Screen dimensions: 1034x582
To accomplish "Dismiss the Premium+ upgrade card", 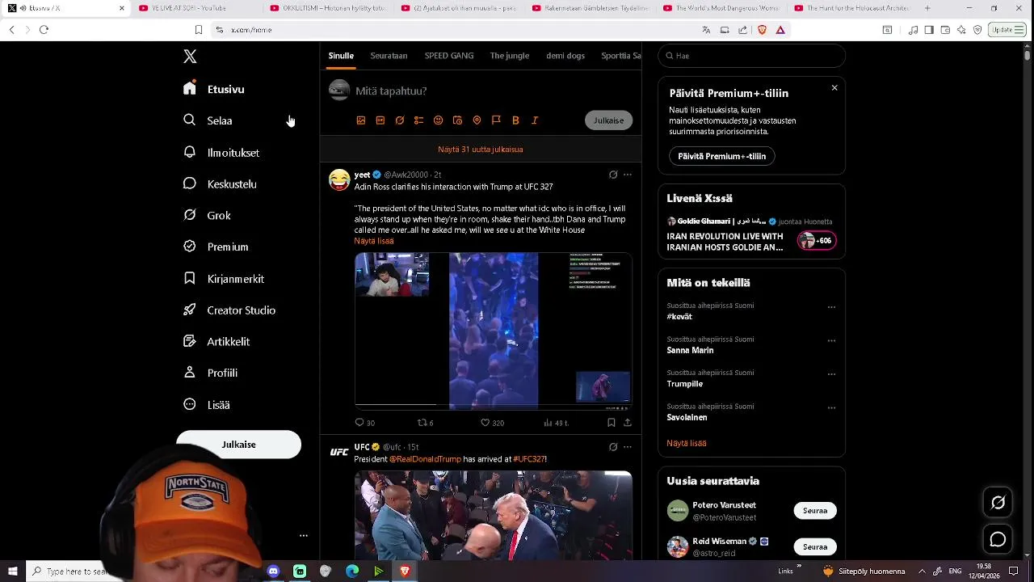I will coord(834,87).
